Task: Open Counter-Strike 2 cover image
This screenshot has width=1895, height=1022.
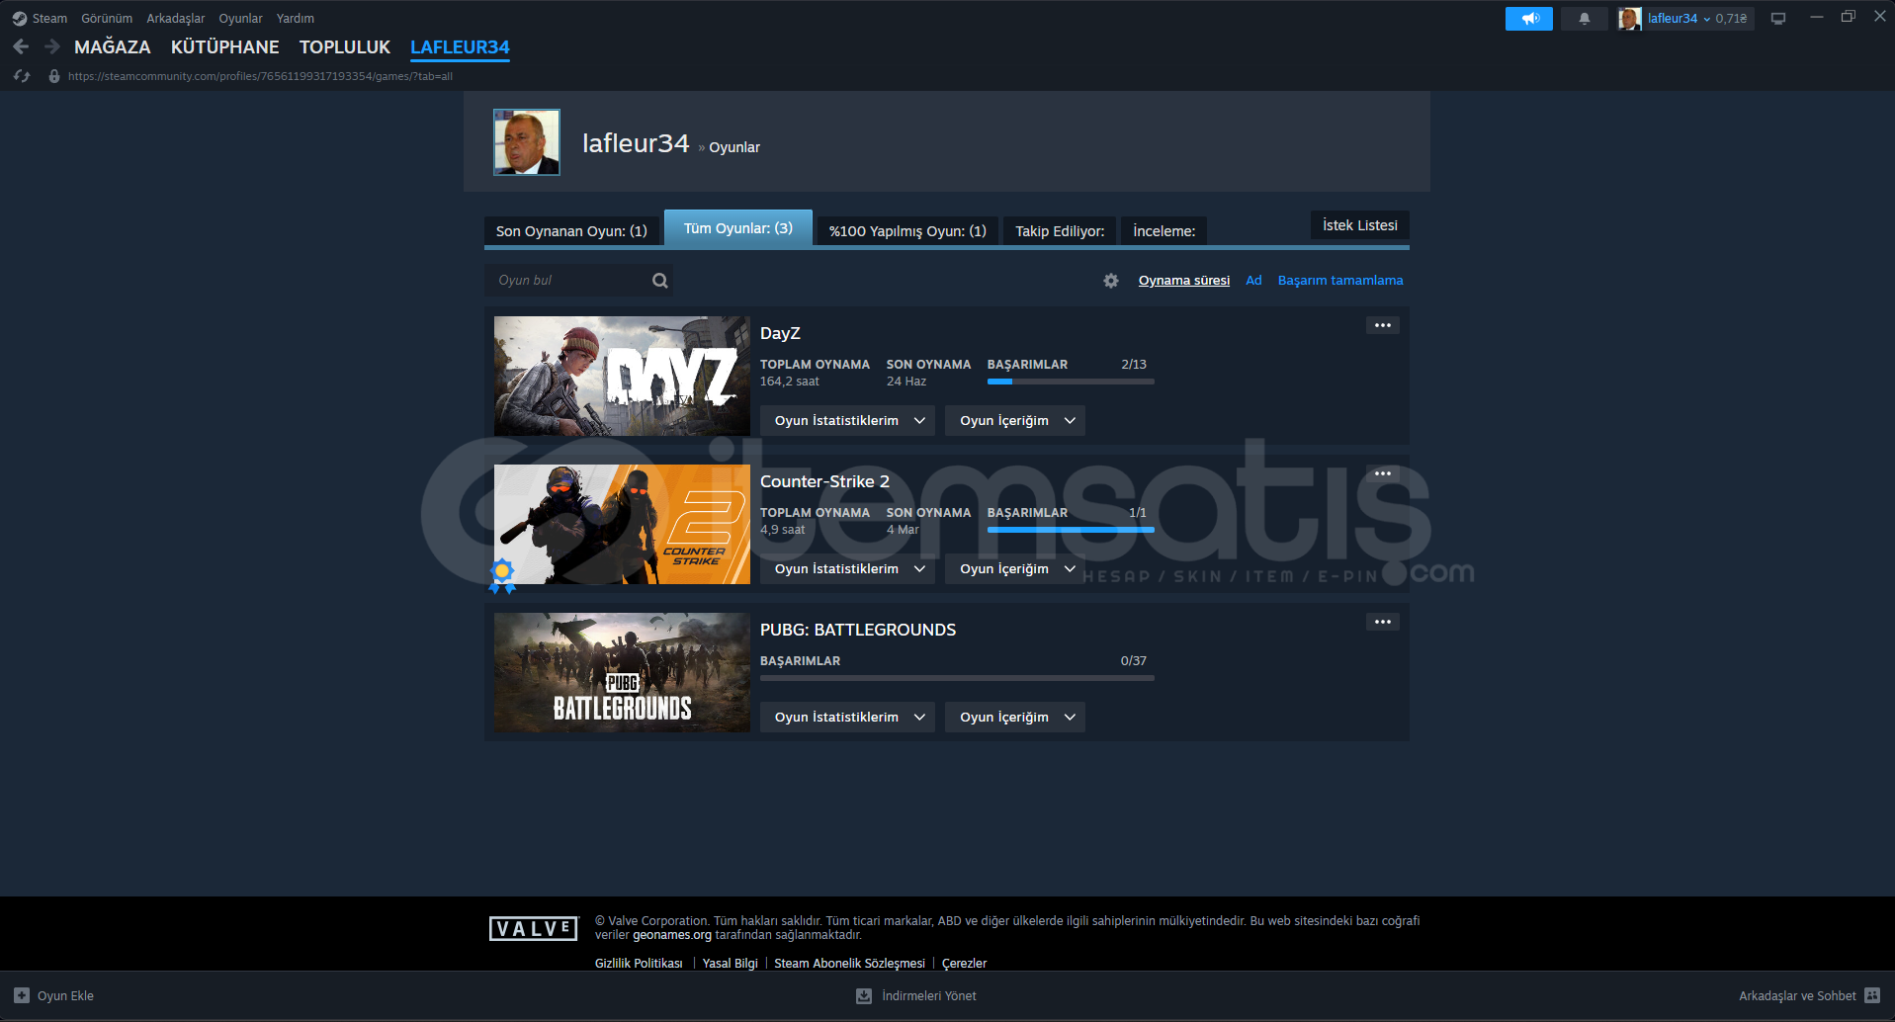Action: tap(622, 524)
